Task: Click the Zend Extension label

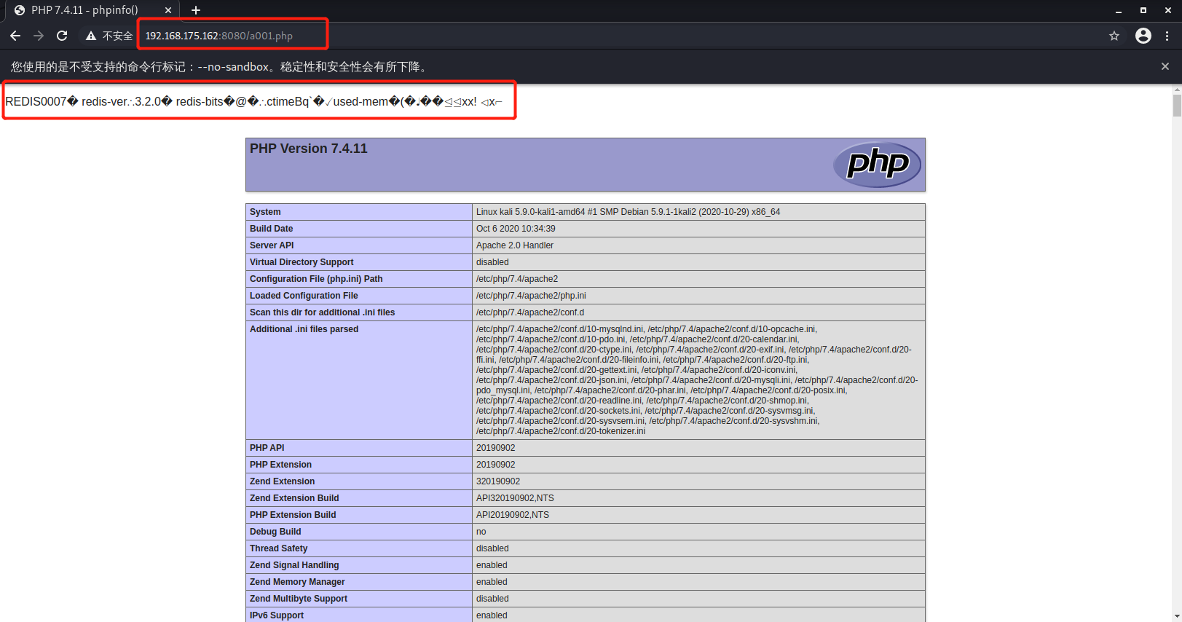Action: 283,481
